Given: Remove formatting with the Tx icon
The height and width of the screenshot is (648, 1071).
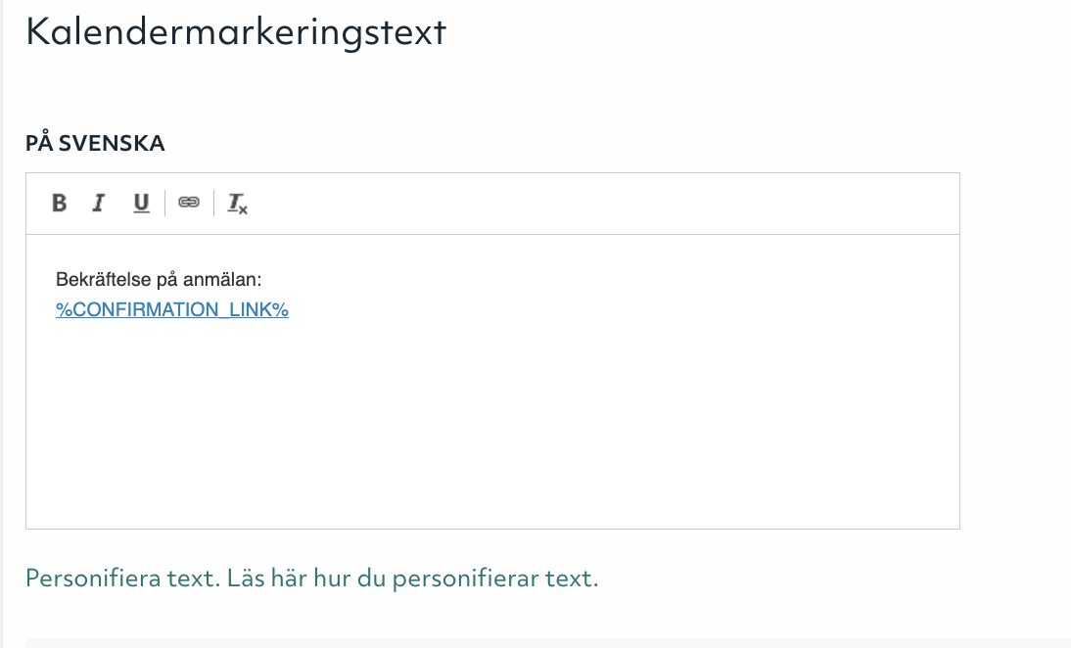Looking at the screenshot, I should tap(237, 204).
